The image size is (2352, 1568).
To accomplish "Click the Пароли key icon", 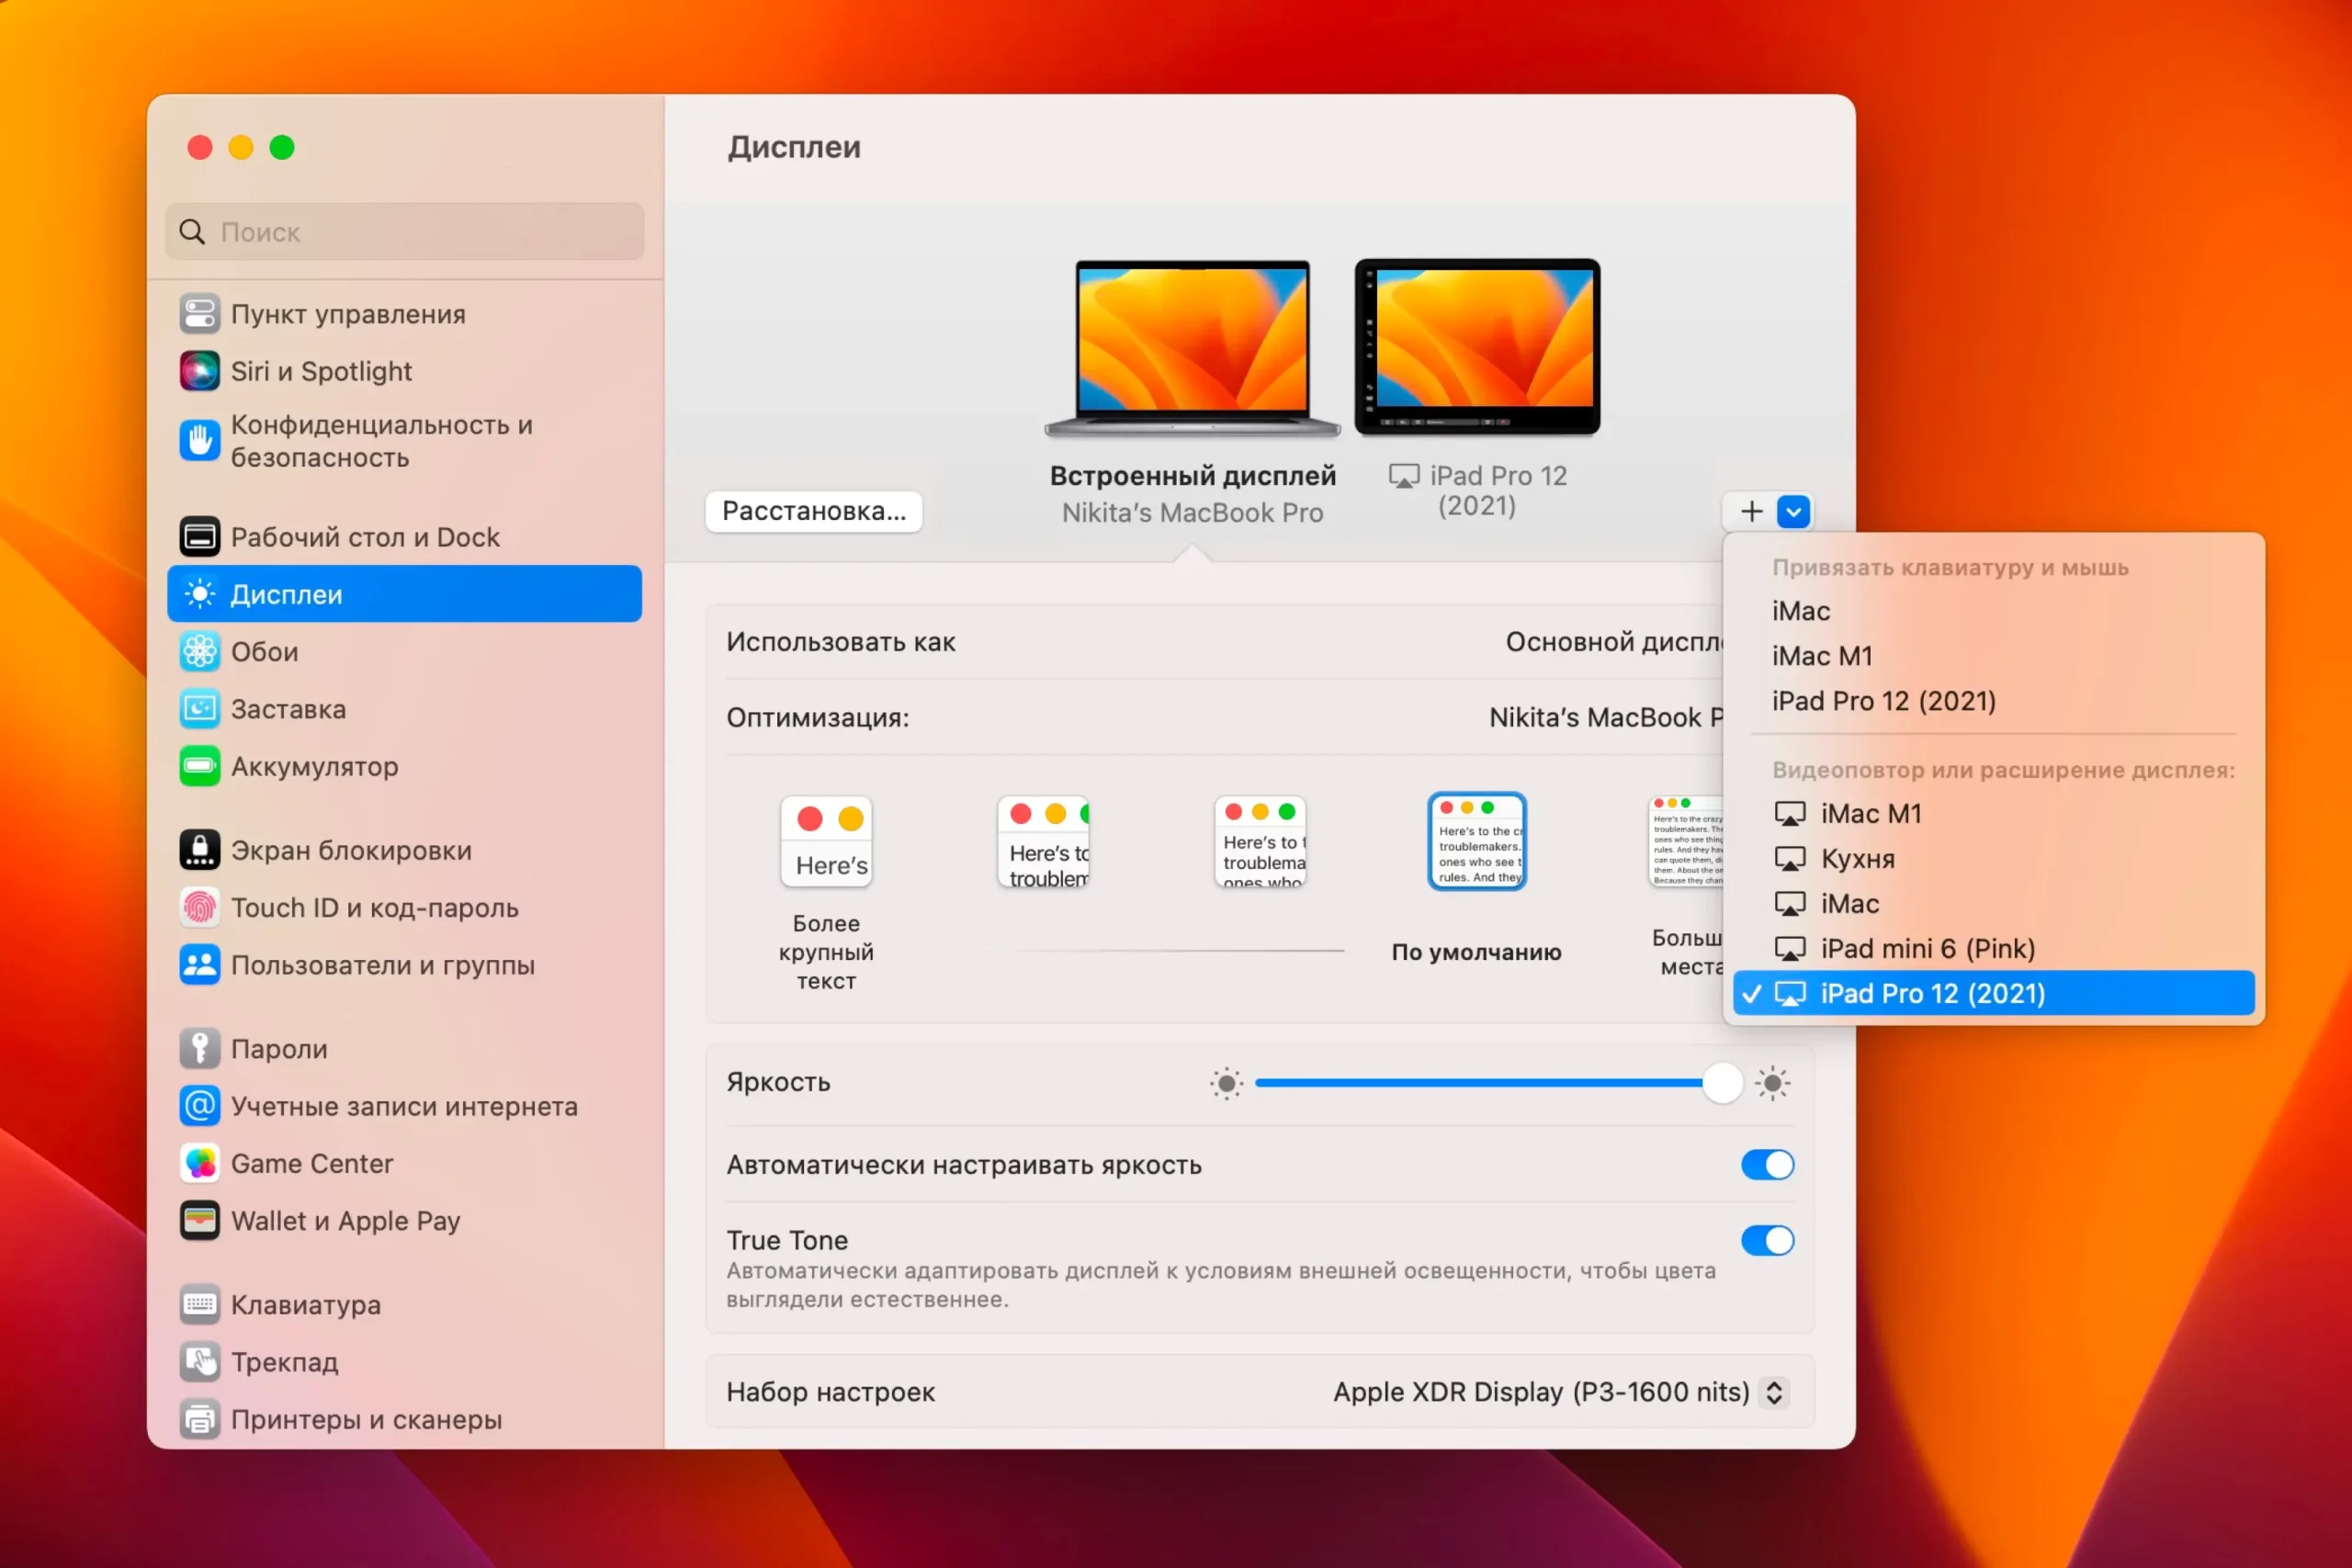I will pyautogui.click(x=199, y=1049).
